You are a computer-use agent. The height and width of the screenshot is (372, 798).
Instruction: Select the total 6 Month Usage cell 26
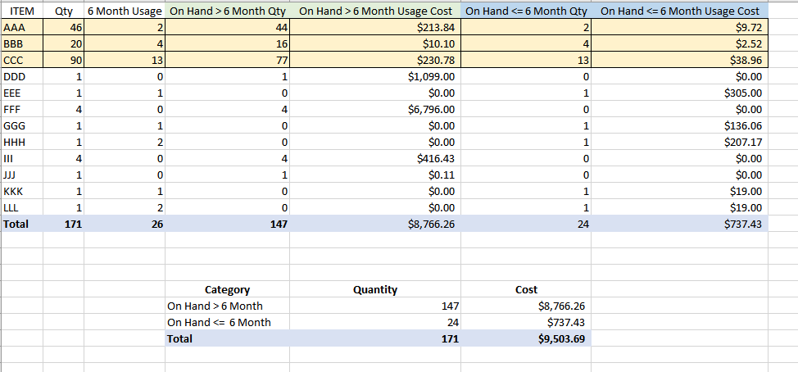[125, 224]
